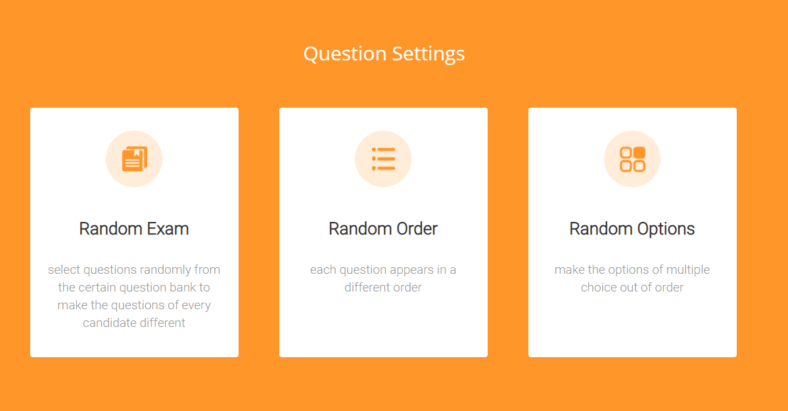Click the circular icon badge on the rightmost card
Screen dimensions: 788x411
coord(632,158)
